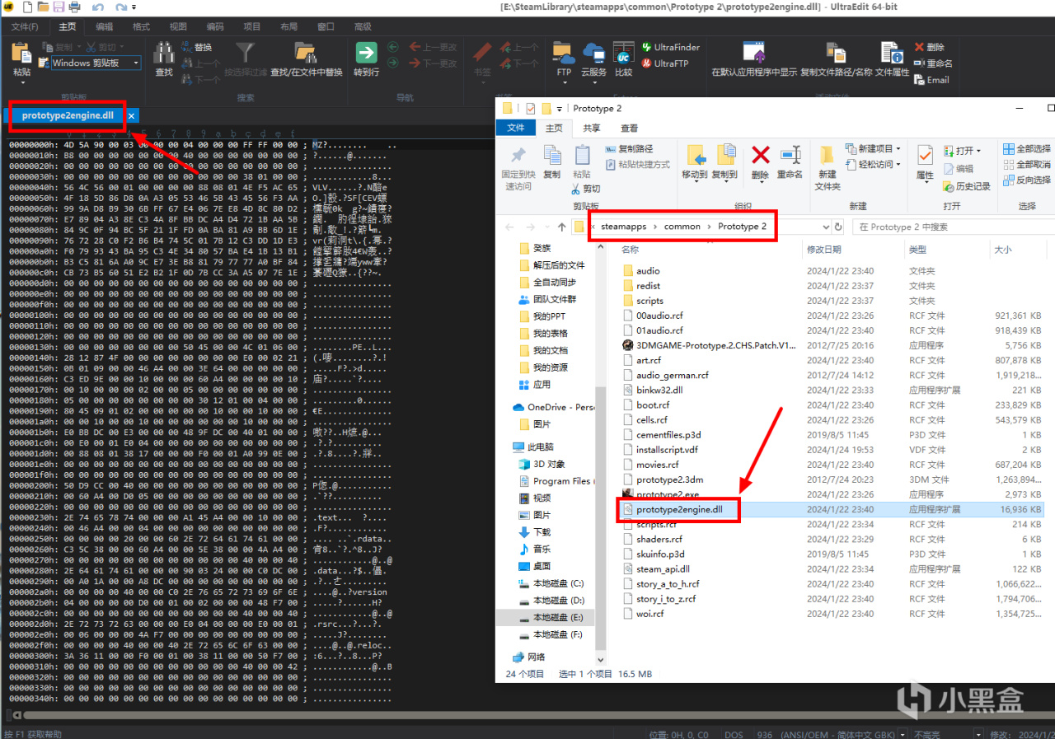This screenshot has height=739, width=1055.
Task: Switch to the 查看 tab in Explorer
Action: [630, 128]
